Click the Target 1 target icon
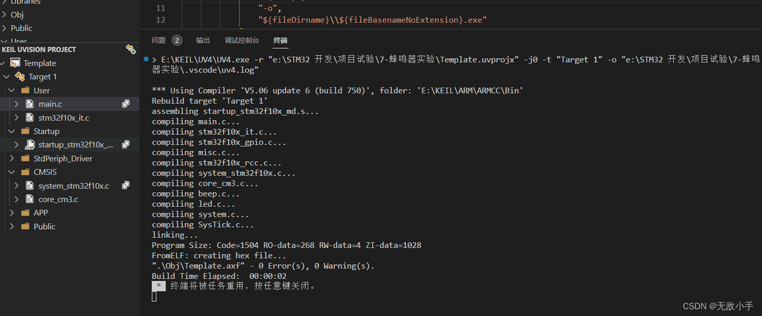Image resolution: width=762 pixels, height=316 pixels. coord(20,77)
